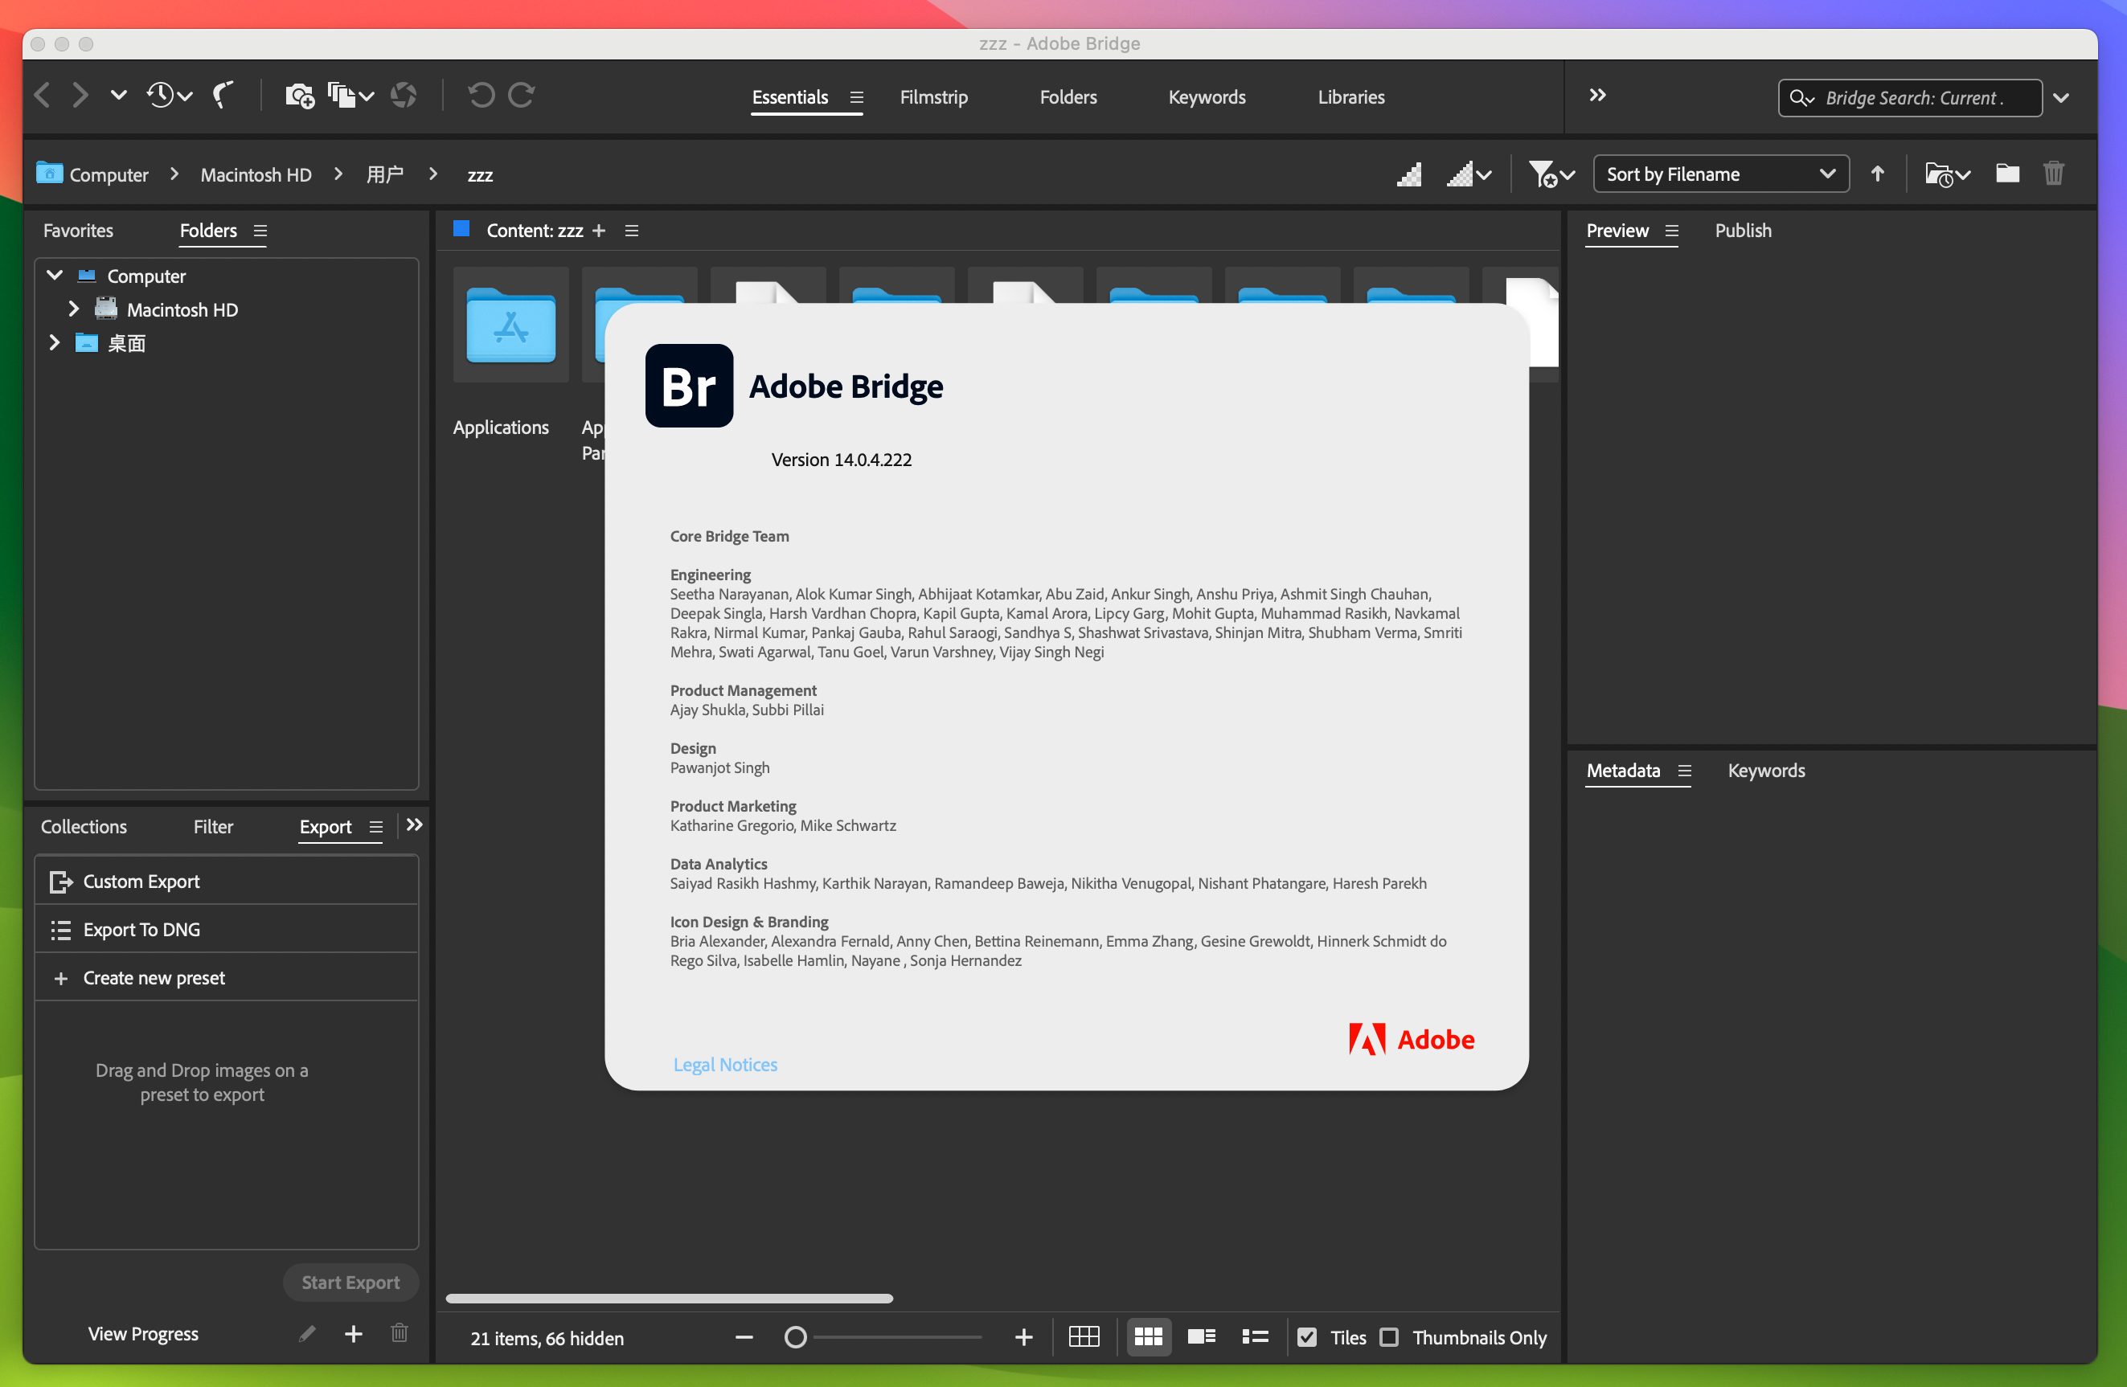
Task: Click the filter stack icon
Action: (x=1546, y=174)
